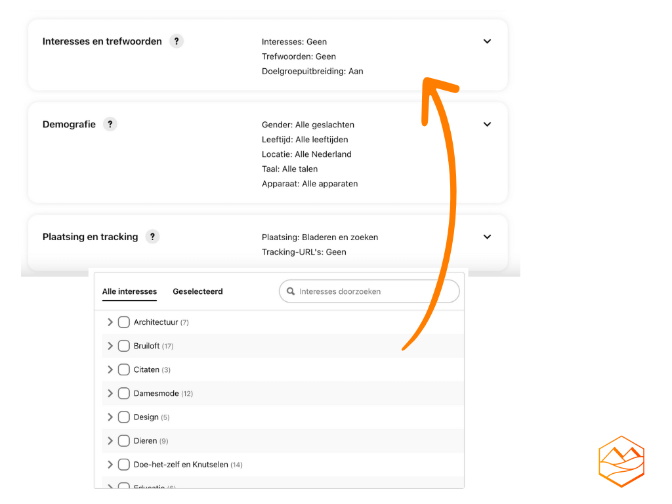
Task: Click 'Apparaat: Alle apparaten' text
Action: (x=310, y=184)
